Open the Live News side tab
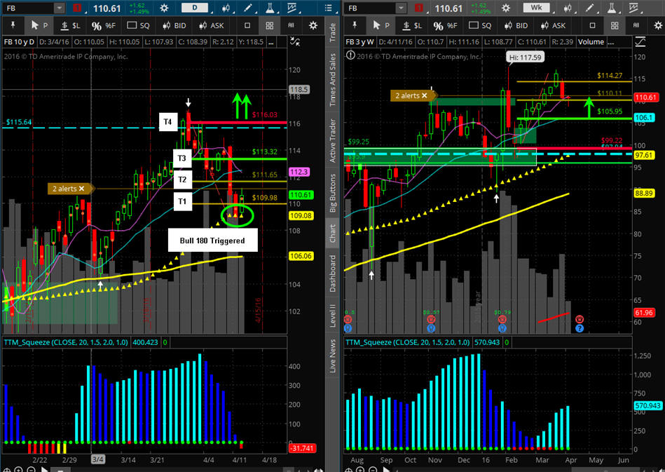665x472 pixels. [x=333, y=355]
